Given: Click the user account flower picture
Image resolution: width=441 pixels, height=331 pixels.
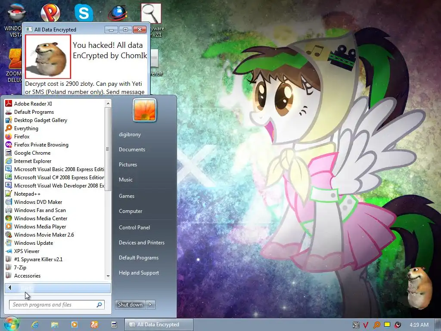Looking at the screenshot, I should (x=145, y=110).
